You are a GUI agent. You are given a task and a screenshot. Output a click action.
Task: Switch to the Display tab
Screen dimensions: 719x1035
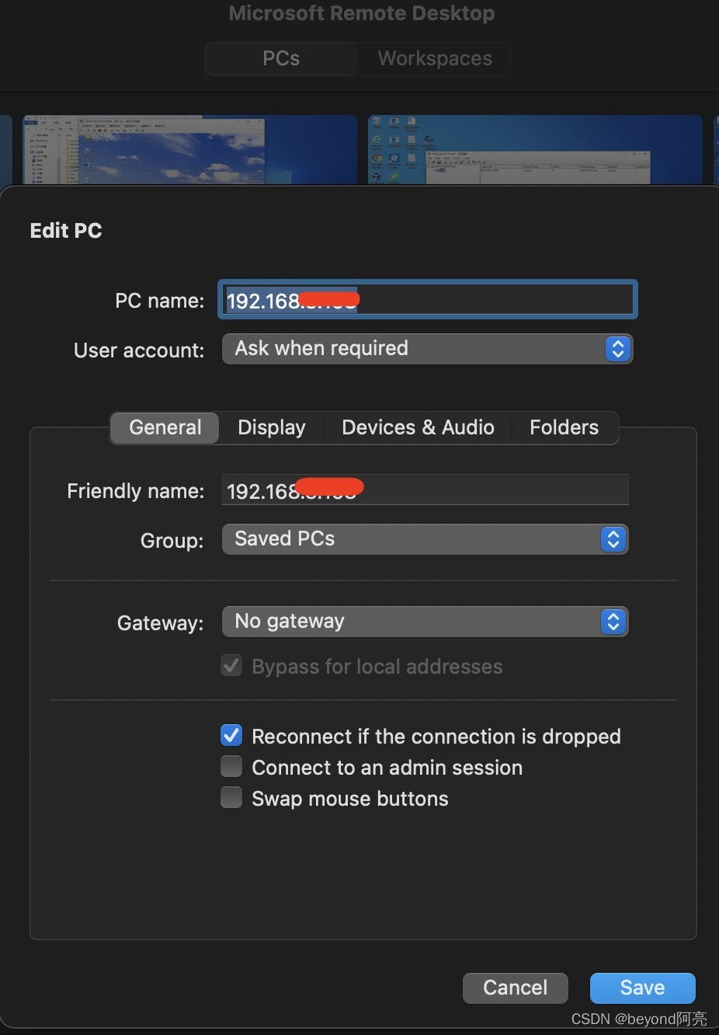(x=271, y=428)
